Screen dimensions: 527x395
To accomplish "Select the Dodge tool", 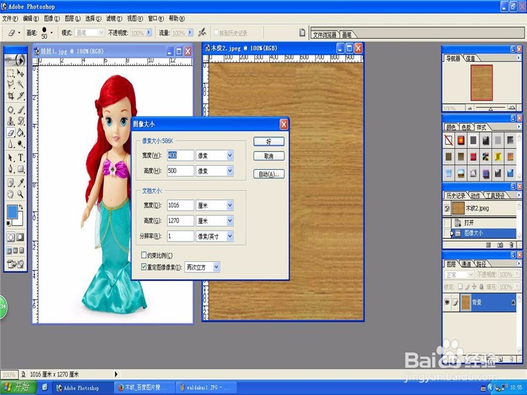I will 20,144.
